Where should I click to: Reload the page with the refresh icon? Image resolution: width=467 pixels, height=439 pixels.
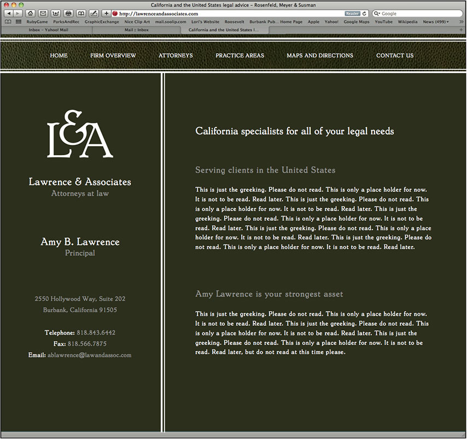point(365,13)
